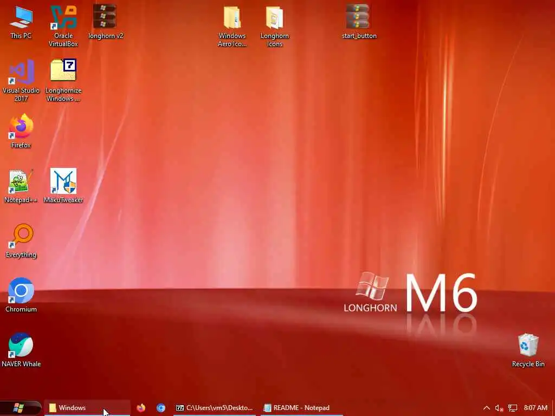Launch Oracle VirtualBox shortcut
This screenshot has width=555, height=416.
[x=63, y=25]
